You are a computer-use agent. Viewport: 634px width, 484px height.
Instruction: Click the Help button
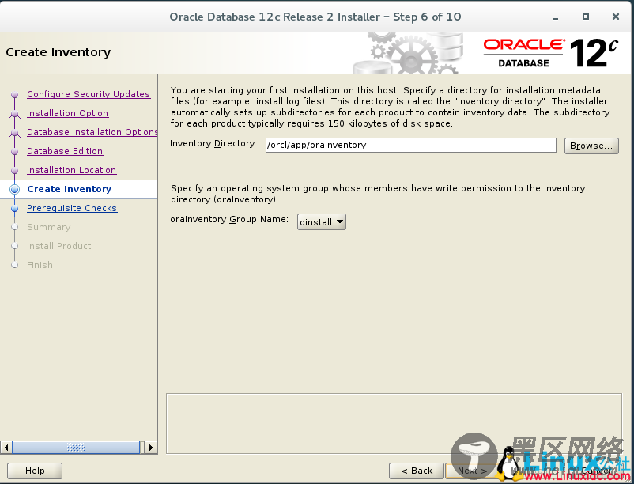click(35, 471)
